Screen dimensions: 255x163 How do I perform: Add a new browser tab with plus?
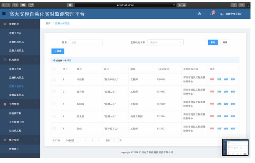[x=248, y=6]
